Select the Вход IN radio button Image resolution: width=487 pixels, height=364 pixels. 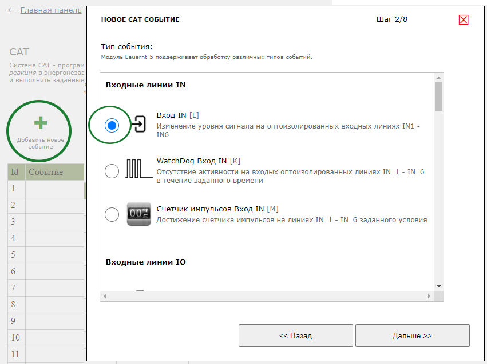point(112,125)
